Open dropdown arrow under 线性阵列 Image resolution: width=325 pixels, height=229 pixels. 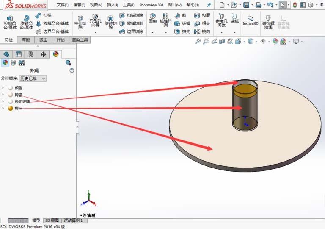(165, 32)
